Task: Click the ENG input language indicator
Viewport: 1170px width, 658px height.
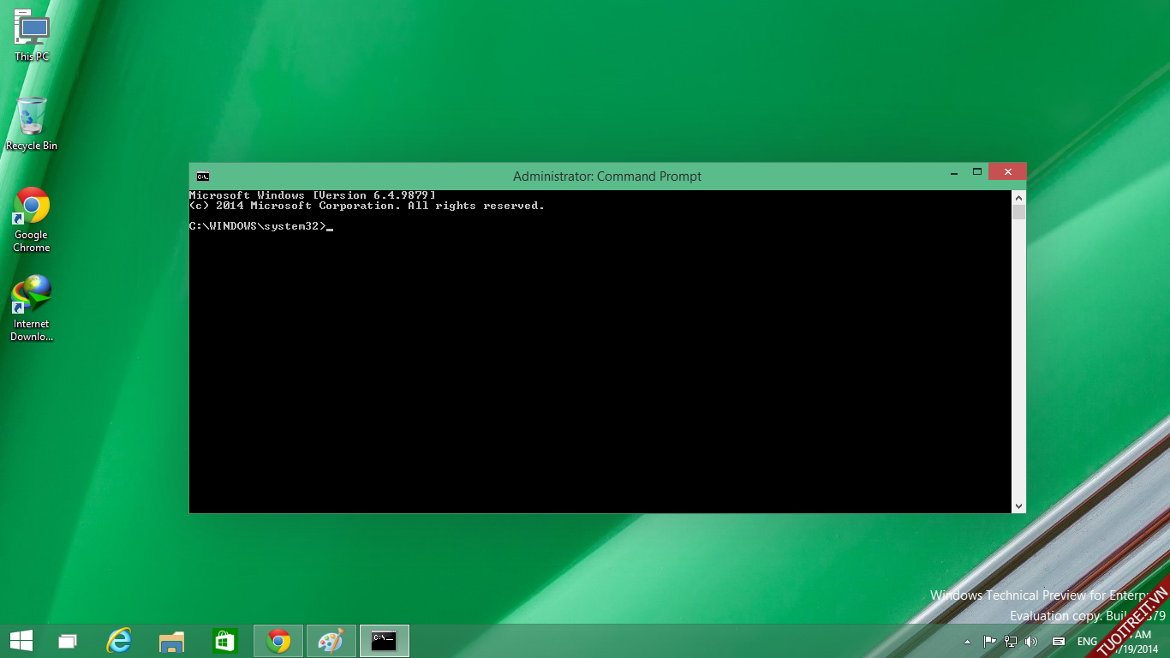Action: point(1087,642)
